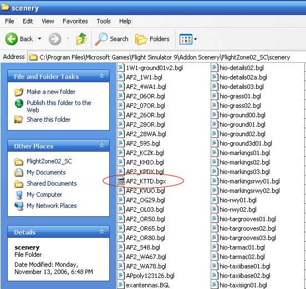Click the icon of hio-ground3d01.bgl
This screenshot has height=289, width=306.
tap(215, 143)
